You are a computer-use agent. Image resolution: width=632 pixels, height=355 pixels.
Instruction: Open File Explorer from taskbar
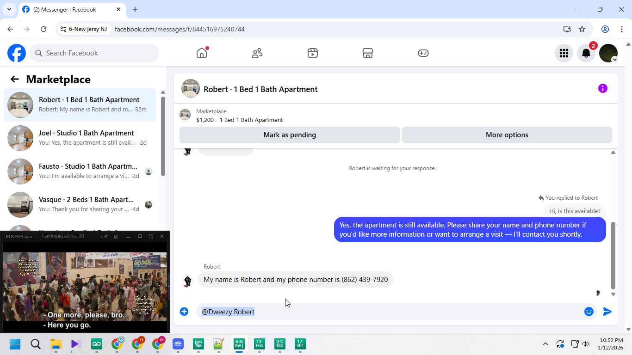click(56, 344)
